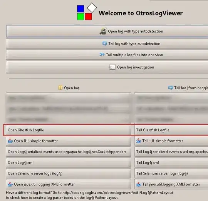This screenshot has height=201, width=208.
Task: Click the Java icon on Tail JUL simple formatter
Action: [x=139, y=141]
